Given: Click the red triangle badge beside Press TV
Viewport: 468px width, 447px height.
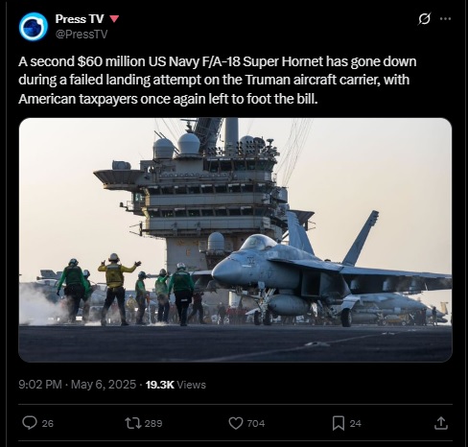Looking at the screenshot, I should click(114, 19).
